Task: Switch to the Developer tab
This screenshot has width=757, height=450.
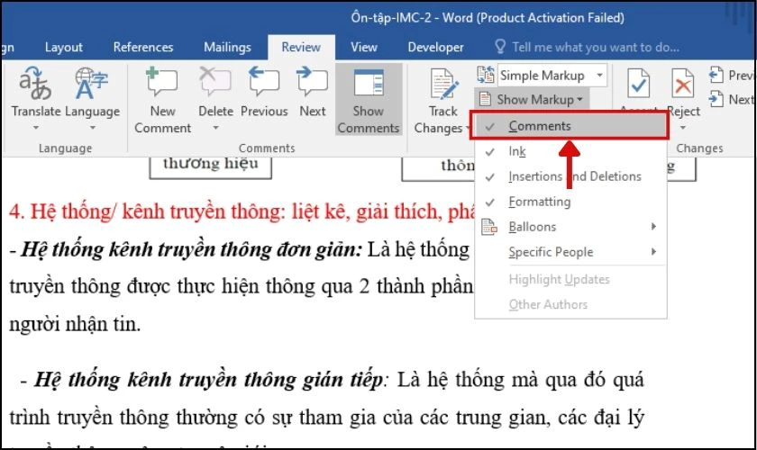Action: 435,48
